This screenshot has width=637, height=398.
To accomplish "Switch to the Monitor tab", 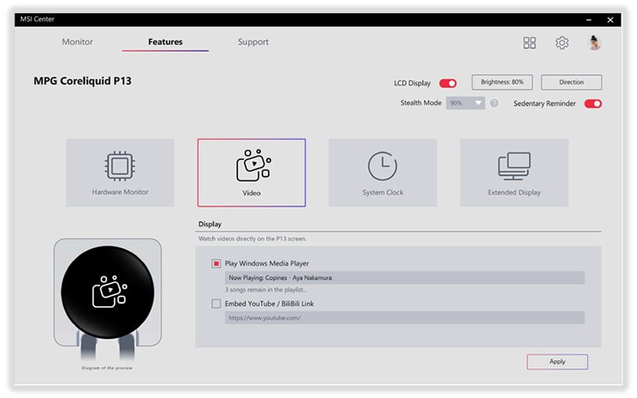I will click(78, 42).
